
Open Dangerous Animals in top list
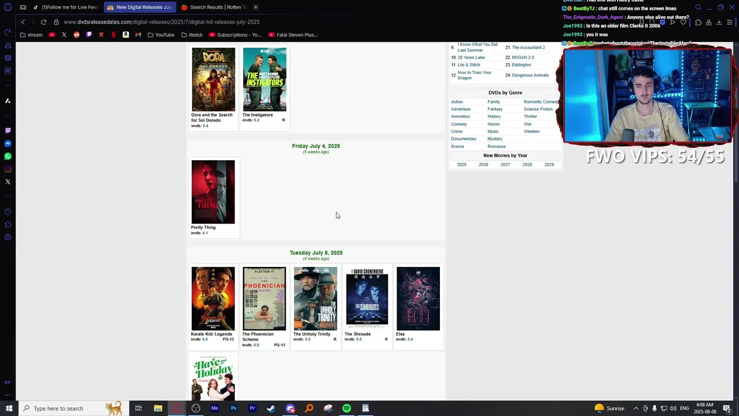[x=530, y=75]
